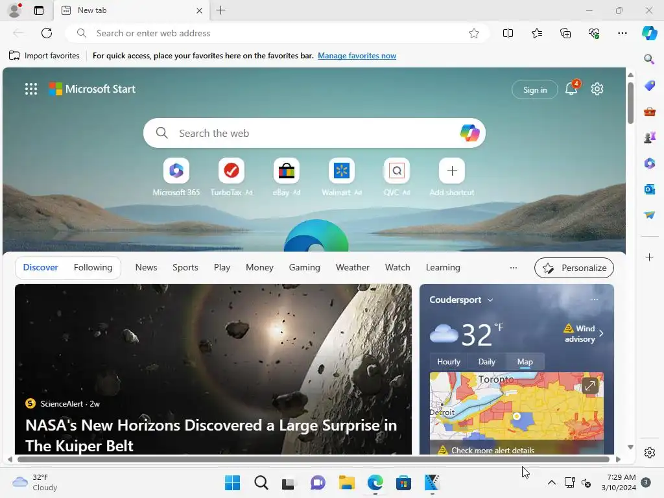Add a sidebar app with plus

click(x=649, y=257)
